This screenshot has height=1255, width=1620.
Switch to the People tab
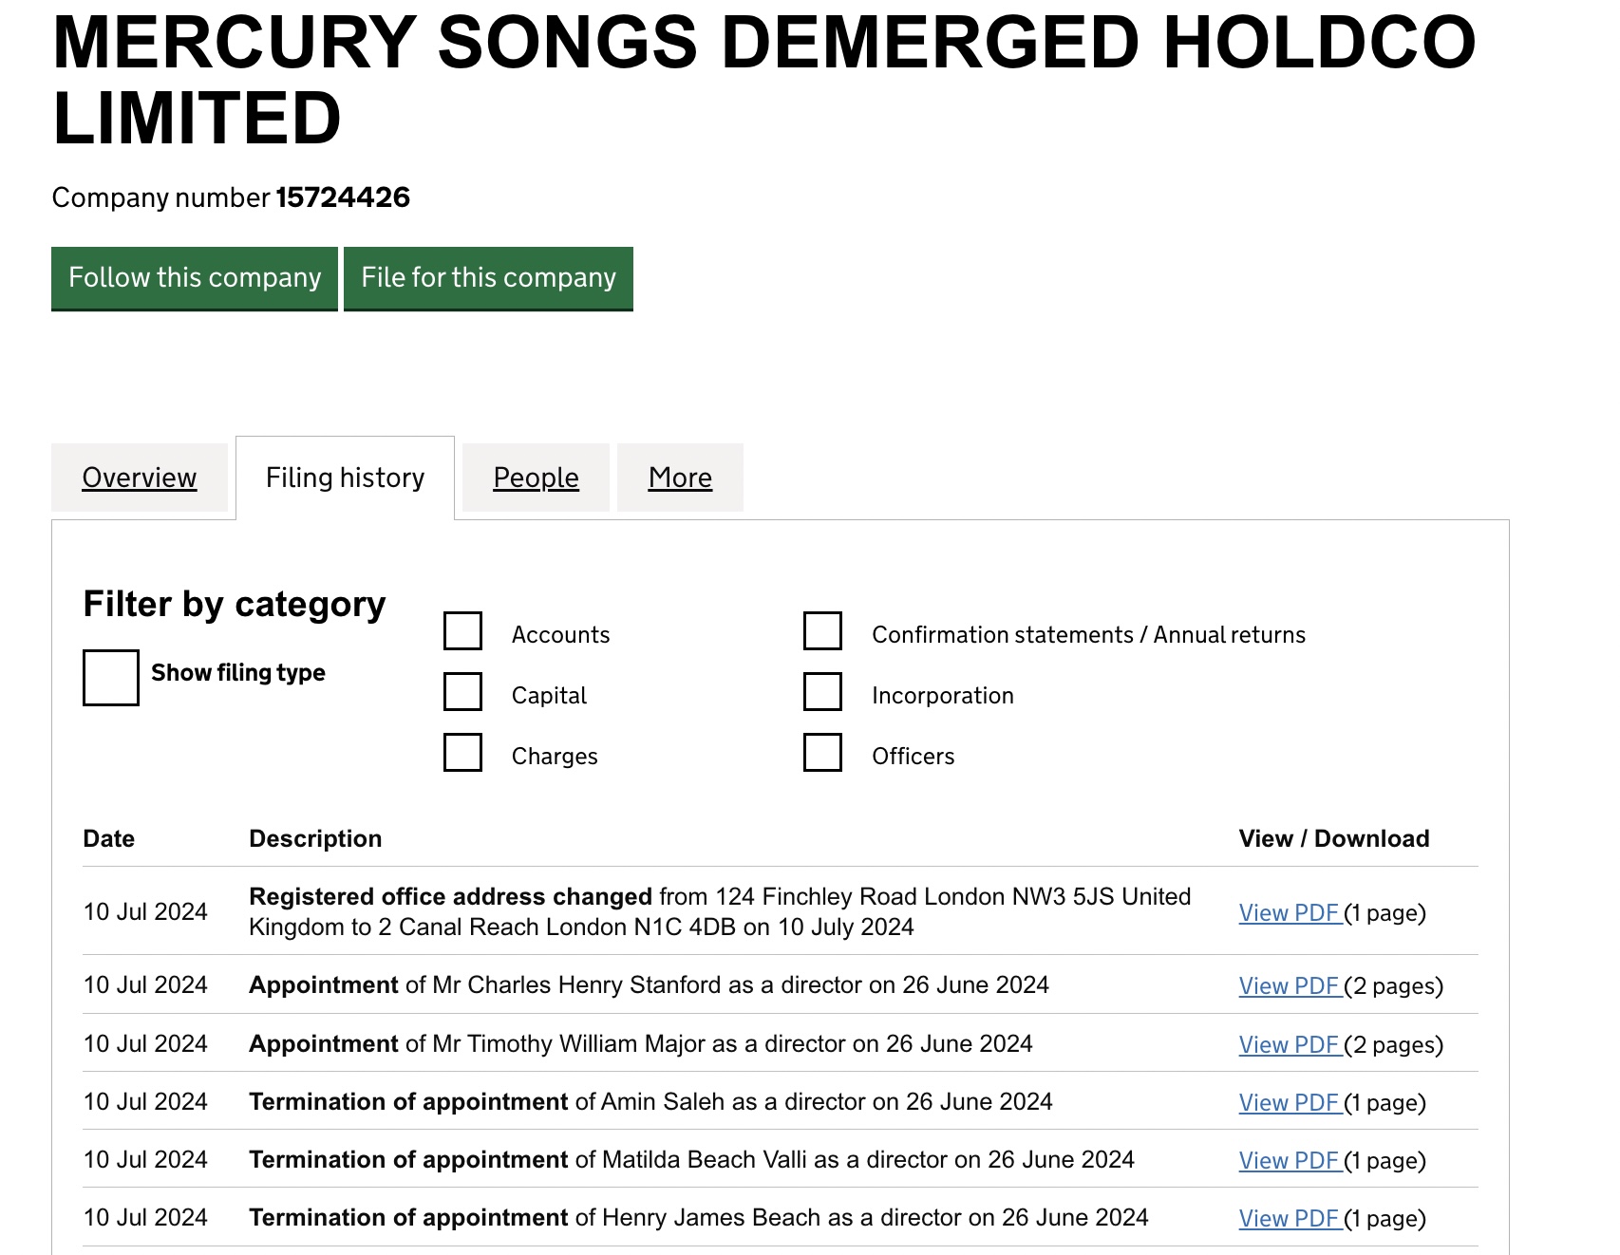click(x=536, y=478)
